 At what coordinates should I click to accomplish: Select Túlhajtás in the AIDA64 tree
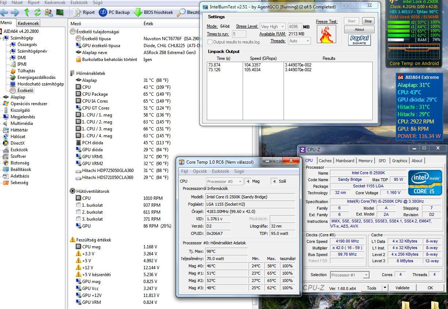point(26,71)
